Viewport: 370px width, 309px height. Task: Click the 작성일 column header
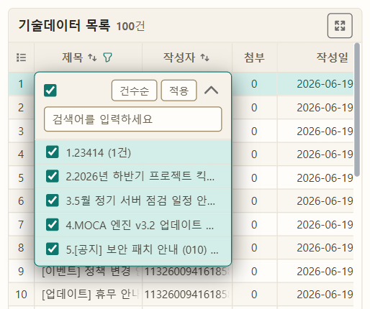332,57
